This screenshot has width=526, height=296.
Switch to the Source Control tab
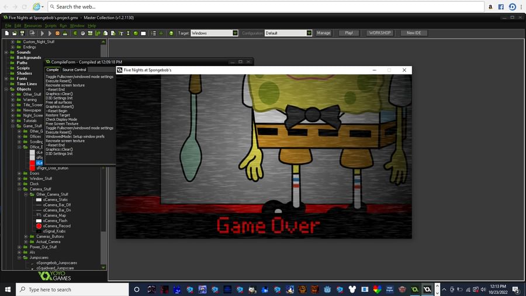[74, 70]
